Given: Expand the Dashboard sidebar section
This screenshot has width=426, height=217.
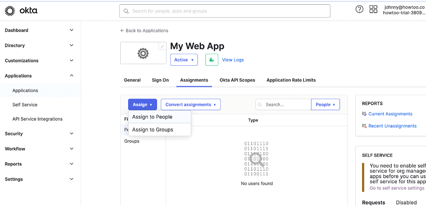Looking at the screenshot, I should tap(71, 31).
